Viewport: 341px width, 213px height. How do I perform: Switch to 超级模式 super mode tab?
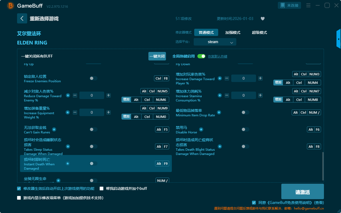(x=259, y=32)
